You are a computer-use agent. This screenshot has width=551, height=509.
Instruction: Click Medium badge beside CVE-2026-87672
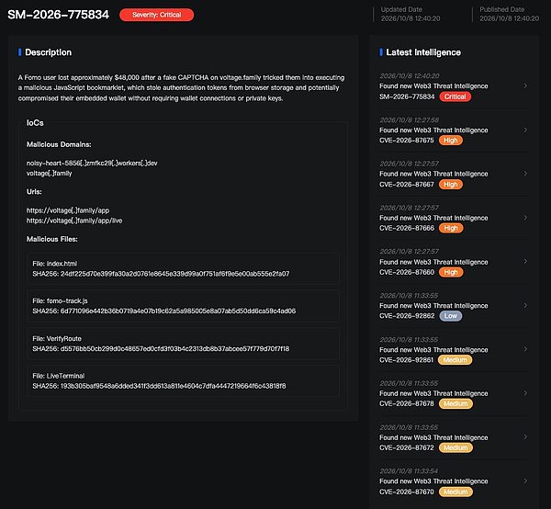pyautogui.click(x=455, y=447)
